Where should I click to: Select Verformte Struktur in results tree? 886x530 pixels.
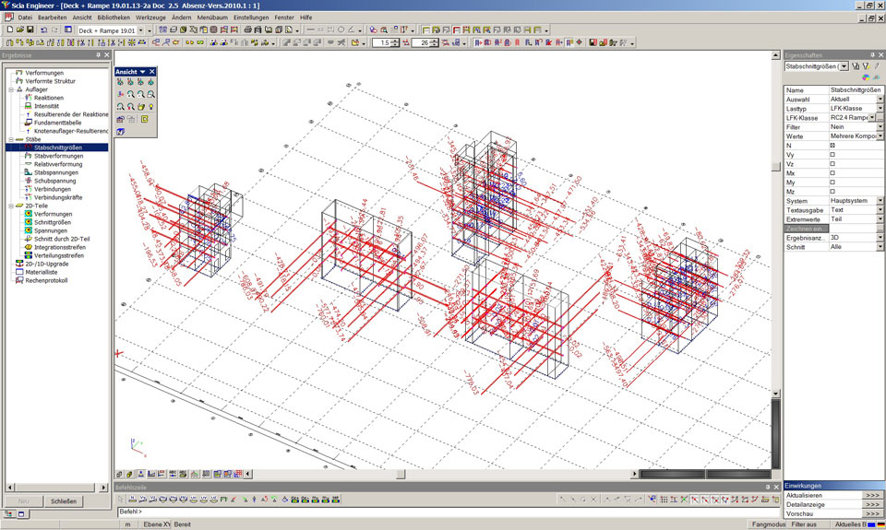click(51, 81)
